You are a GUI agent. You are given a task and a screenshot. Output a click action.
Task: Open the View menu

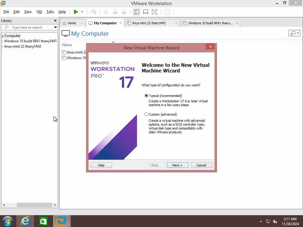28,12
